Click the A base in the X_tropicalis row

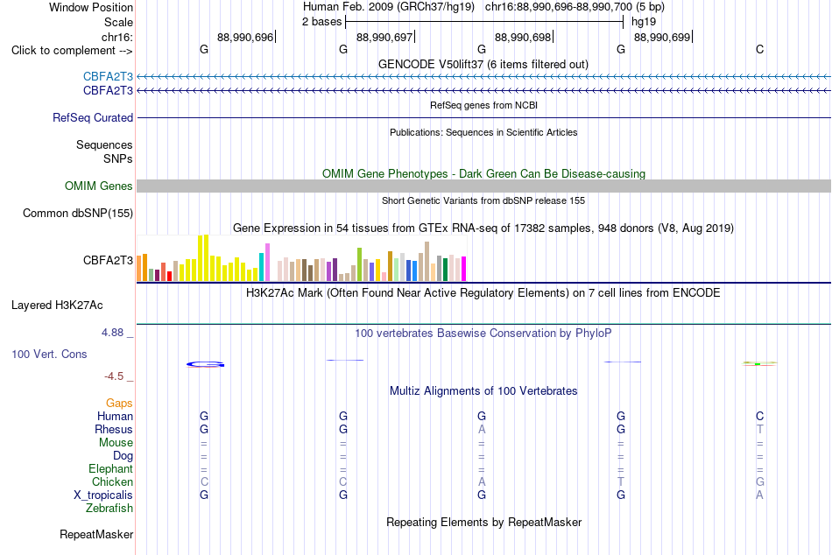[760, 495]
